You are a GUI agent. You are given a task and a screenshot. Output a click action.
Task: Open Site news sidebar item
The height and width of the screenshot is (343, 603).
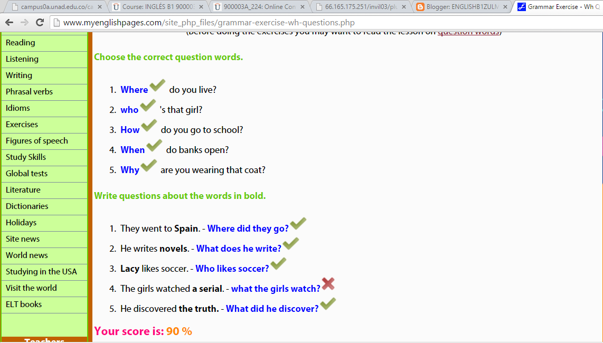pyautogui.click(x=44, y=239)
